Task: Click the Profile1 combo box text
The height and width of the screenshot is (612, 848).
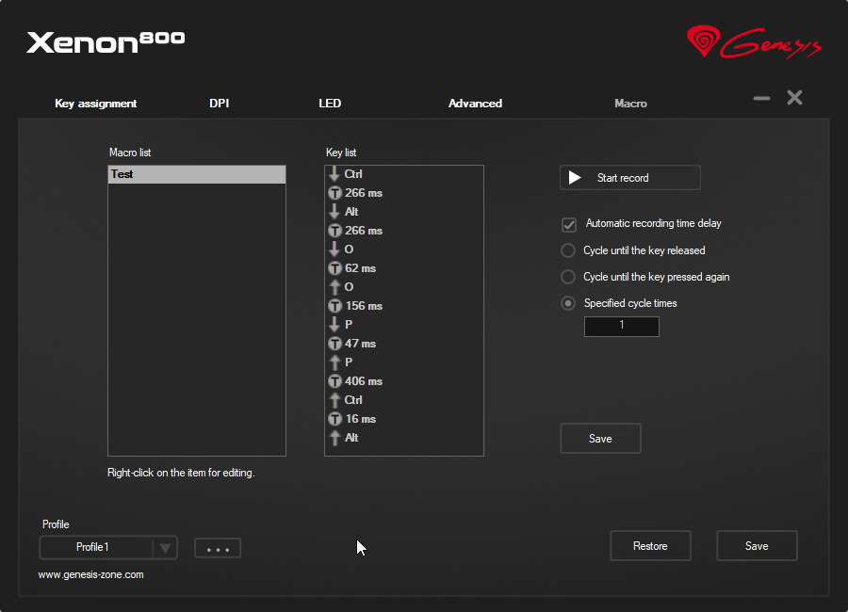Action: [92, 547]
